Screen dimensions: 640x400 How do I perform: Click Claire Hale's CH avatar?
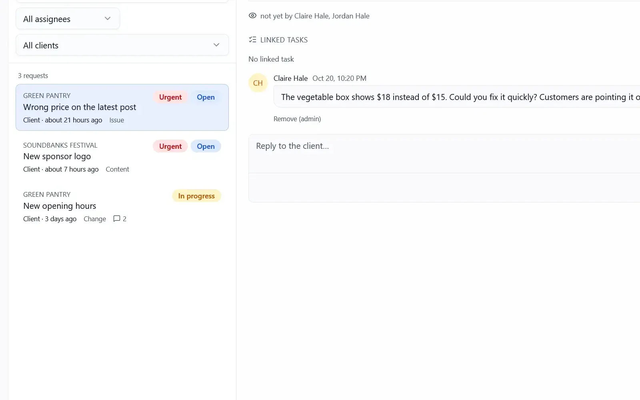tap(258, 83)
